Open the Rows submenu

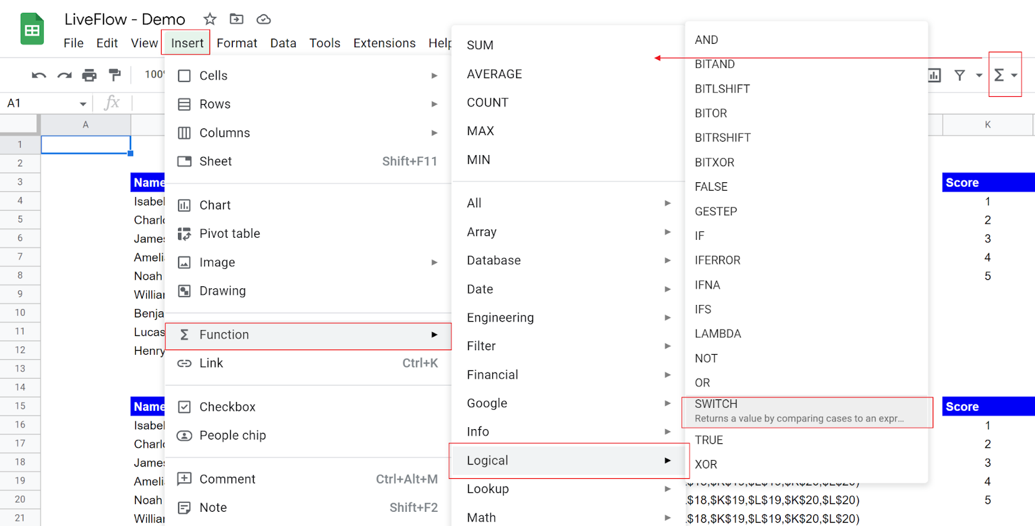pos(308,104)
